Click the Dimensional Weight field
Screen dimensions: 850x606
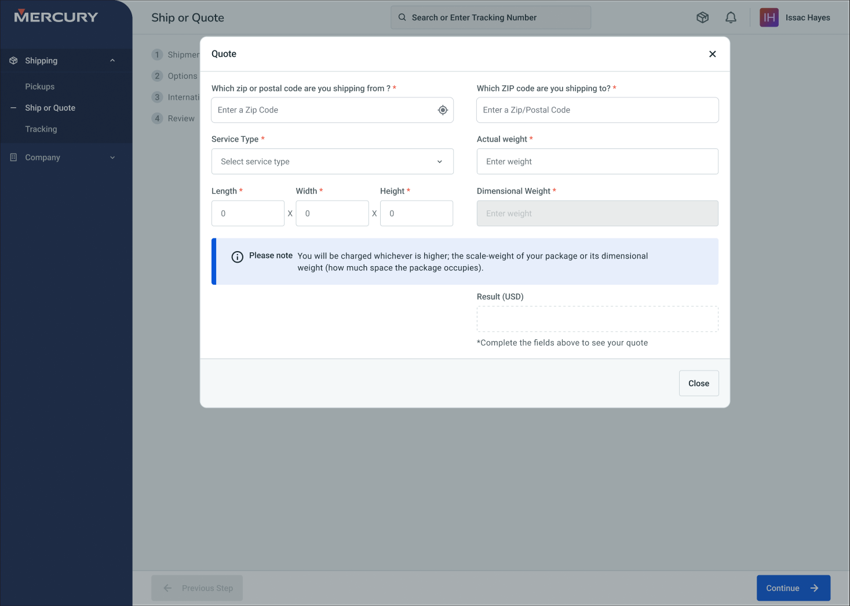click(x=597, y=213)
